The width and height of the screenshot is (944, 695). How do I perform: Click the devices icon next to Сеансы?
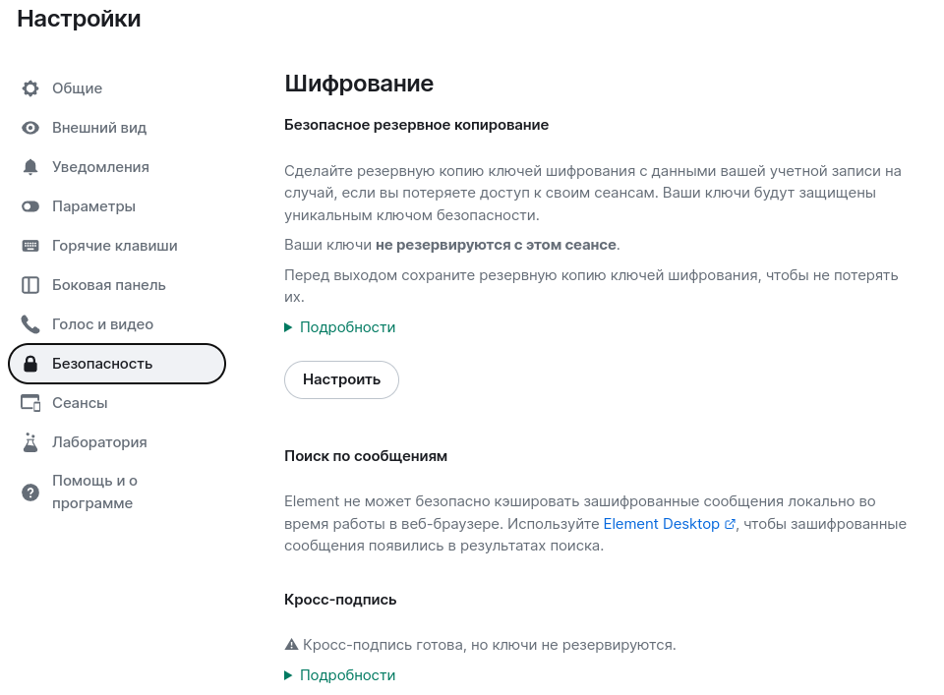[30, 403]
